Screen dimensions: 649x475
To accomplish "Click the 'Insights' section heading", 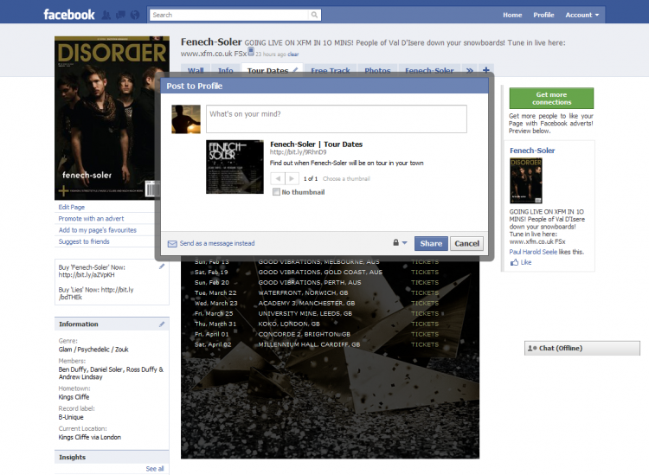I will (x=72, y=457).
